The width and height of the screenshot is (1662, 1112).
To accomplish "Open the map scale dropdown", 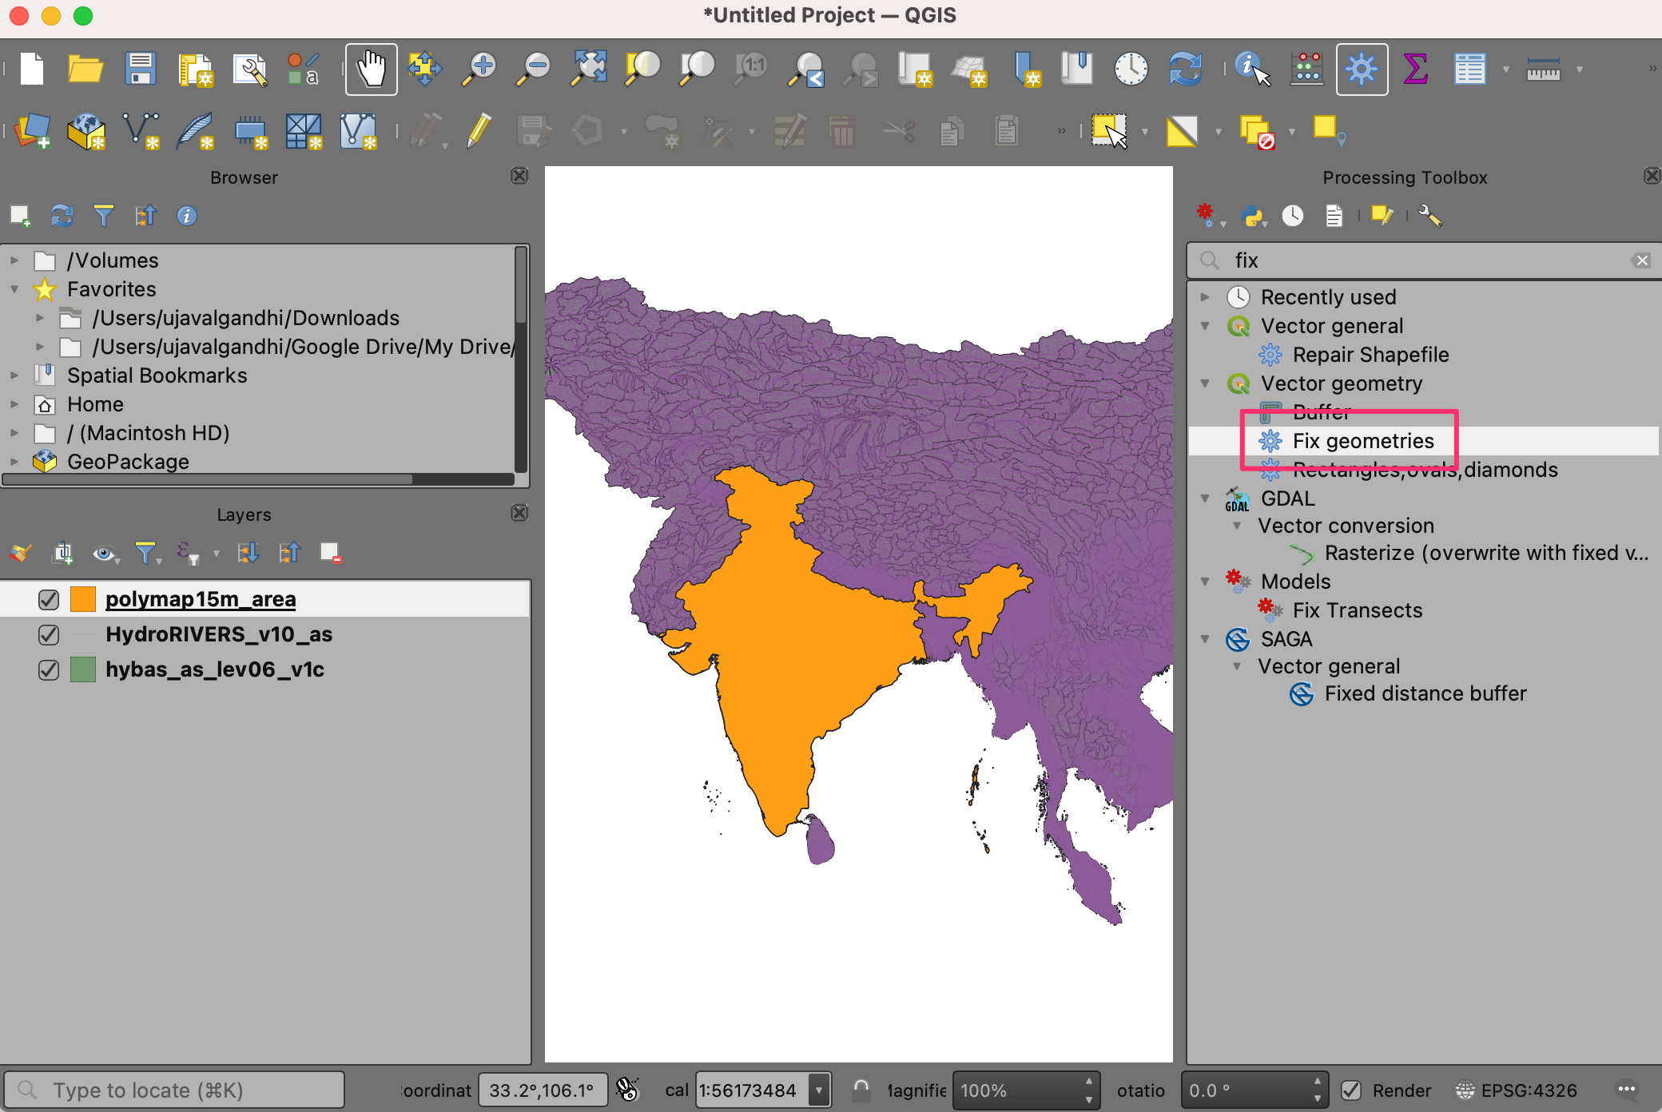I will coord(818,1090).
